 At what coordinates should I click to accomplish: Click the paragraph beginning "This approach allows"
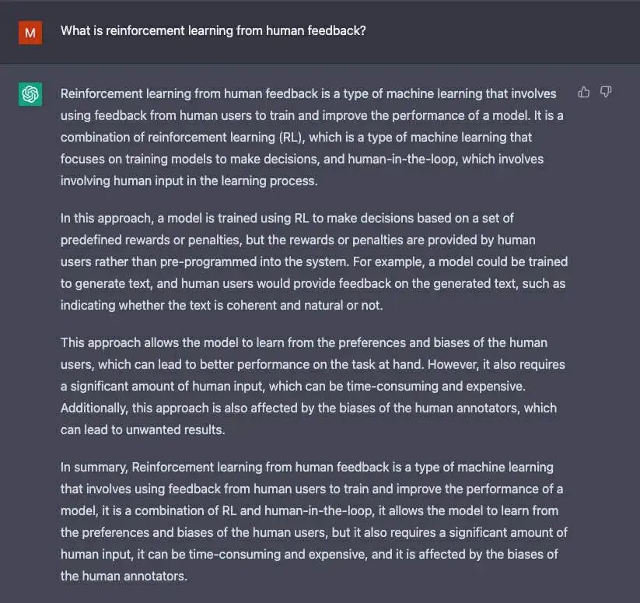pos(313,386)
